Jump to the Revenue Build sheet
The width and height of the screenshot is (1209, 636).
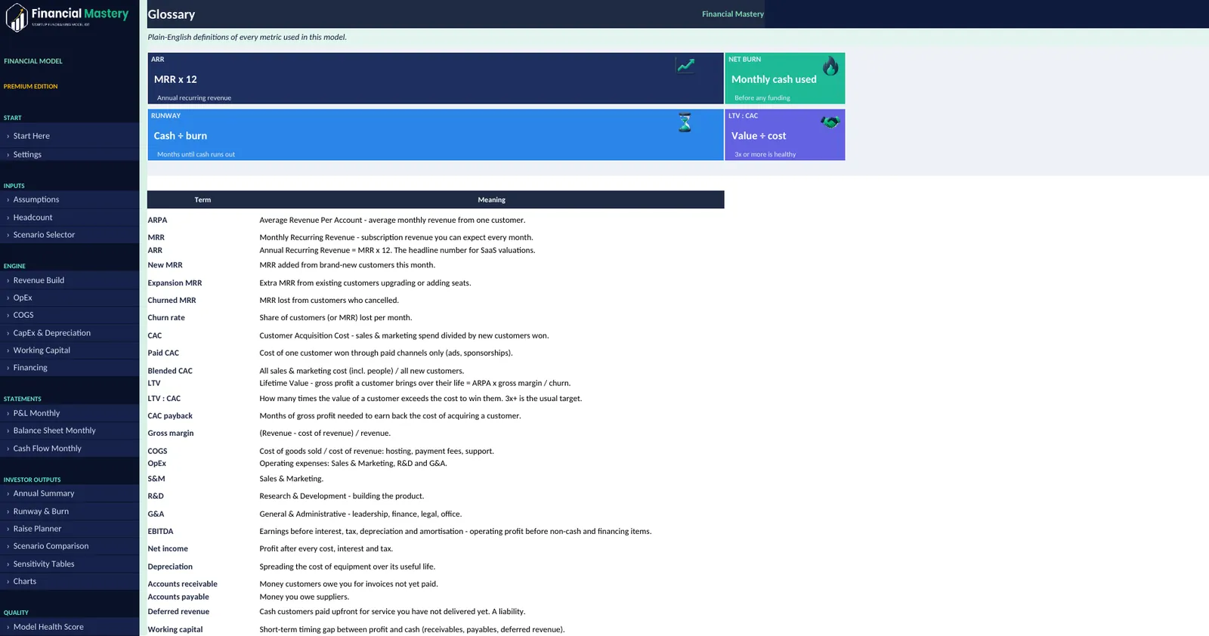(x=70, y=280)
